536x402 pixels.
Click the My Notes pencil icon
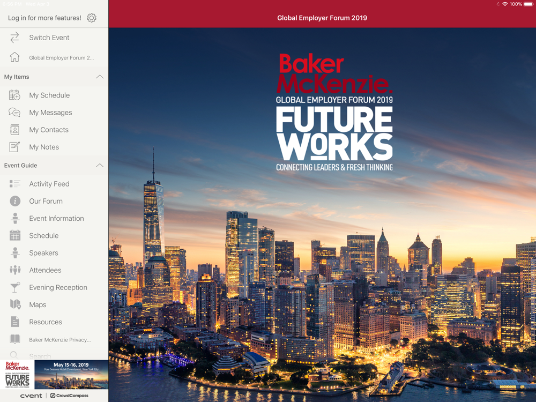14,147
